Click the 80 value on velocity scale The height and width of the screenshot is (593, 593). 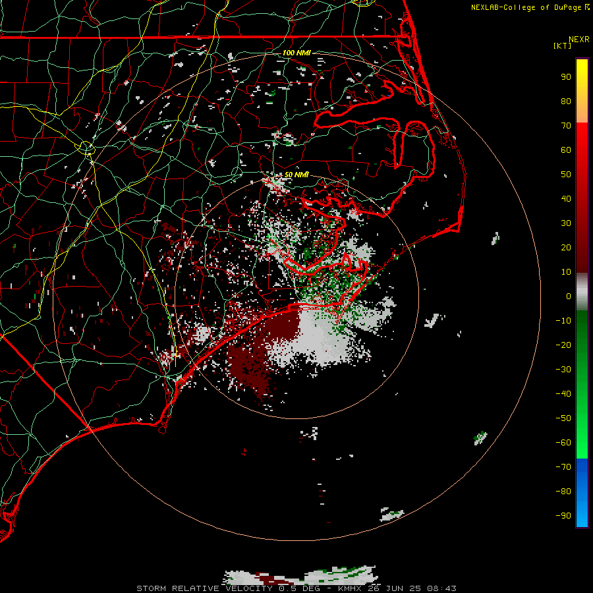point(566,101)
